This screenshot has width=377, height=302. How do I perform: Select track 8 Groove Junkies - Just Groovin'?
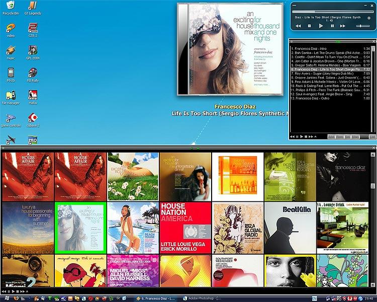click(330, 78)
